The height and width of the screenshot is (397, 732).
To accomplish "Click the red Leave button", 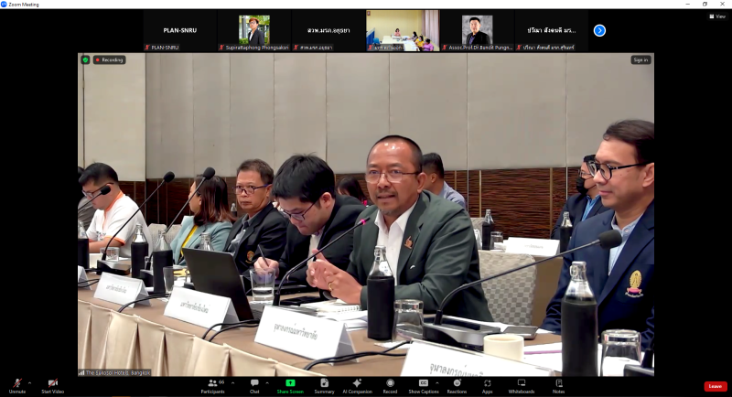I will point(716,386).
